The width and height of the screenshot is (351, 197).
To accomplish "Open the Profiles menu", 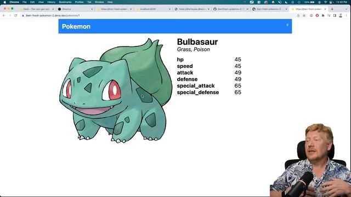I will 79,2.
